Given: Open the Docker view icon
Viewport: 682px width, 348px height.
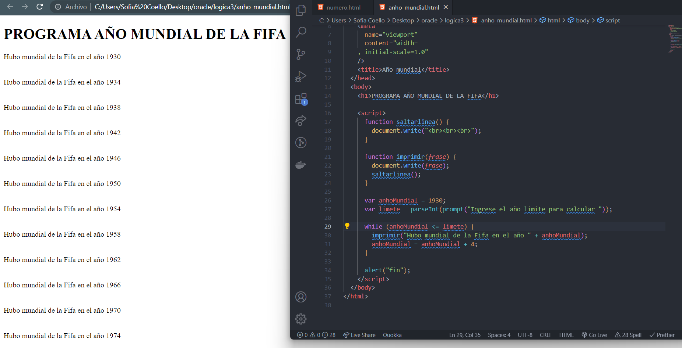Looking at the screenshot, I should pyautogui.click(x=301, y=165).
